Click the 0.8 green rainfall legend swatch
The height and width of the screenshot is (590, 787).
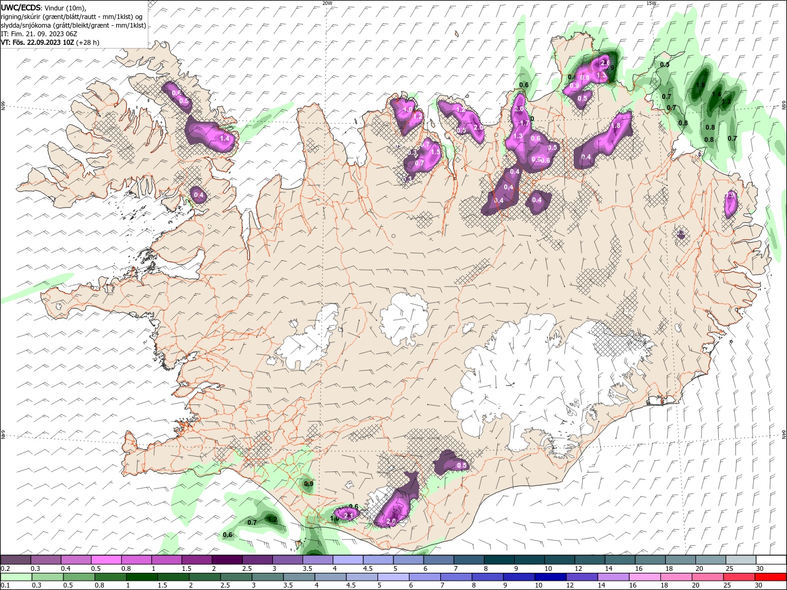pyautogui.click(x=110, y=577)
